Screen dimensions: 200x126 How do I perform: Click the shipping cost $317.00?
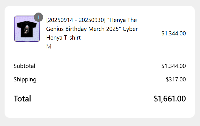[176, 79]
